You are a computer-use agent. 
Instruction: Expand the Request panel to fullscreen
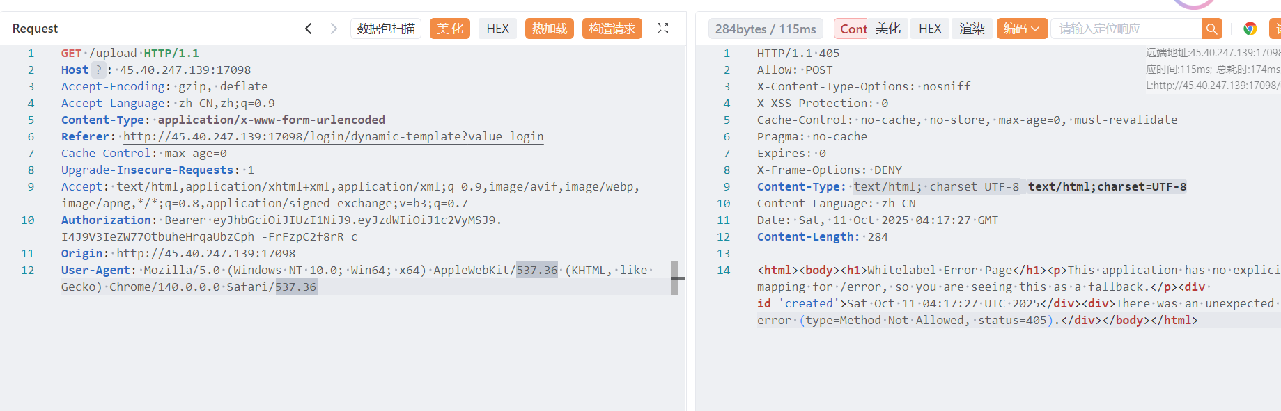coord(662,29)
